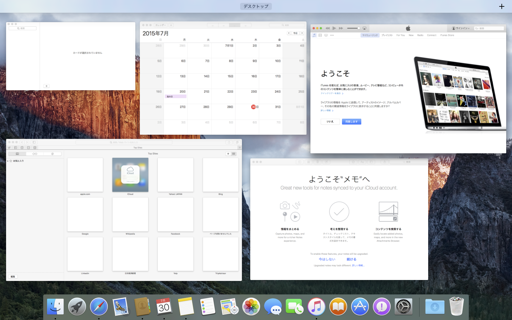Go to next month in Calendar
The height and width of the screenshot is (320, 512).
302,33
